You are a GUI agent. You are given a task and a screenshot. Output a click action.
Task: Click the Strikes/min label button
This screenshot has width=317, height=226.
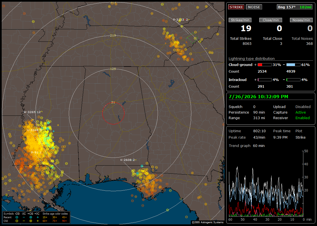click(x=240, y=20)
